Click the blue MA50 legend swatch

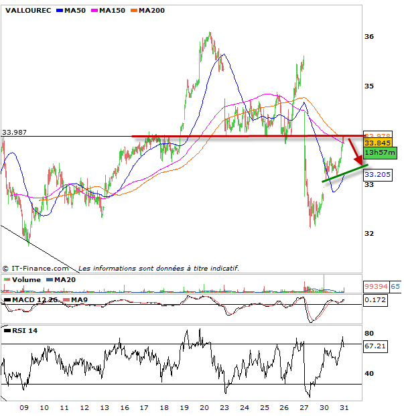point(58,10)
